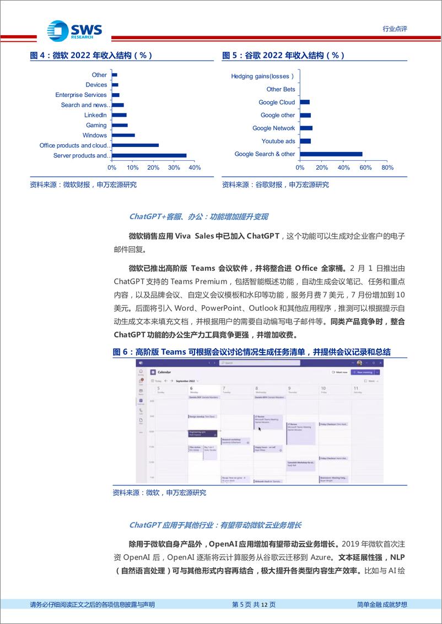Viewport: 442px width, 624px height.
Task: Open Thursday's LT Review event
Action: coord(301,434)
